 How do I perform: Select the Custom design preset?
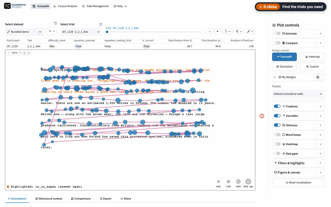[312, 66]
